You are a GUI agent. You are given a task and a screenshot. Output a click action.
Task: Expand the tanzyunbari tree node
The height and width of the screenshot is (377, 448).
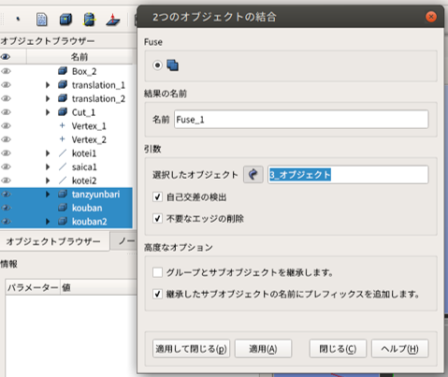(48, 195)
